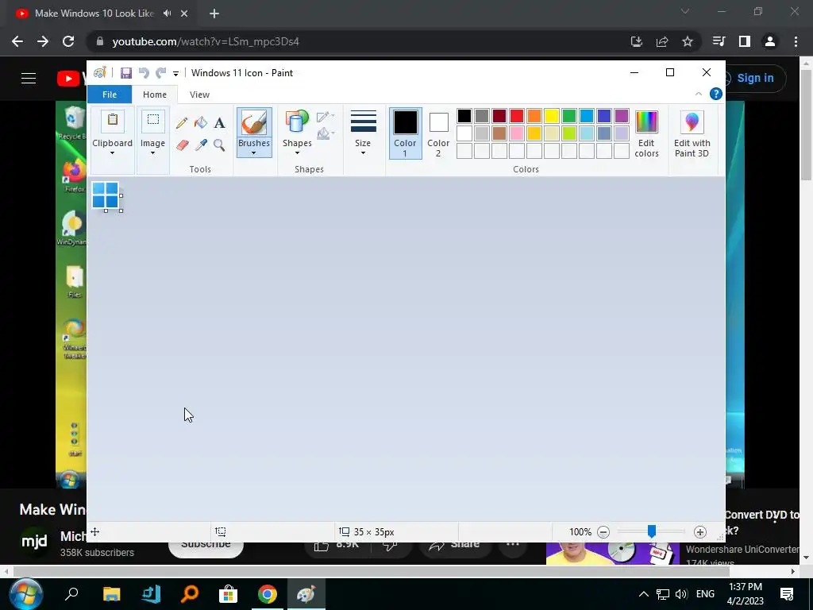Click the Brushes tool icon

tap(254, 123)
